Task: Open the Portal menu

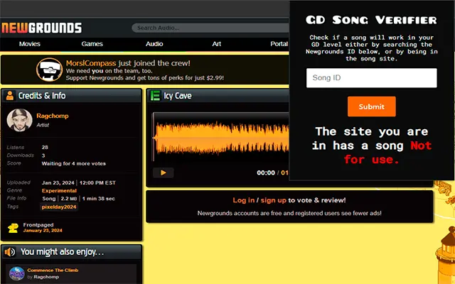Action: tap(279, 44)
